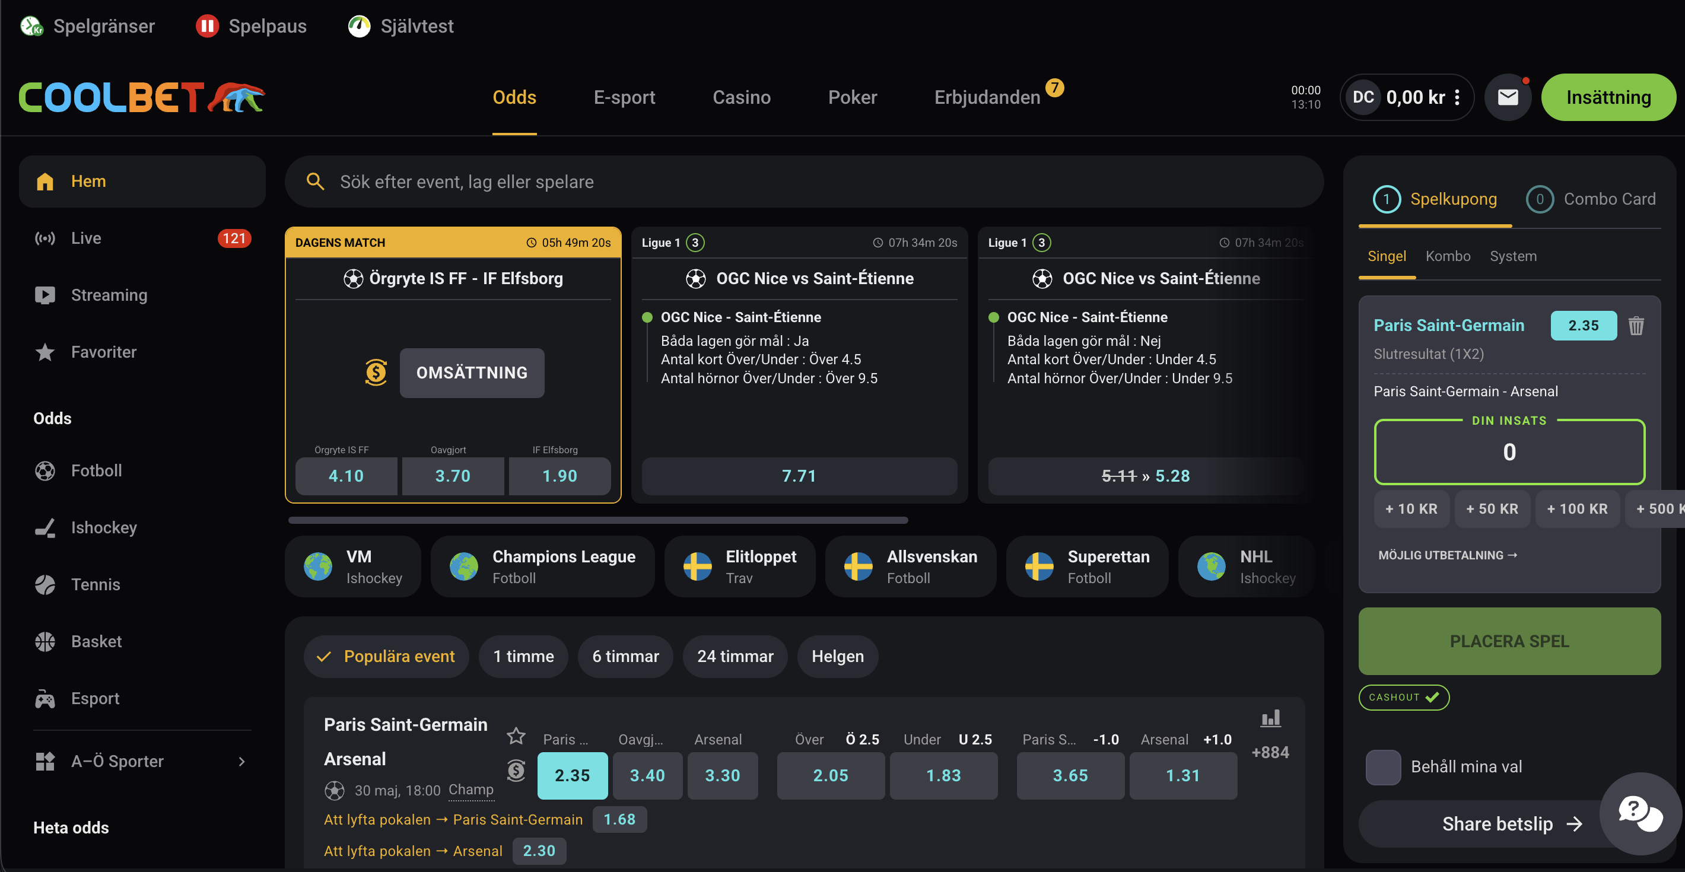
Task: Open match statistics bar chart icon
Action: [x=1270, y=718]
